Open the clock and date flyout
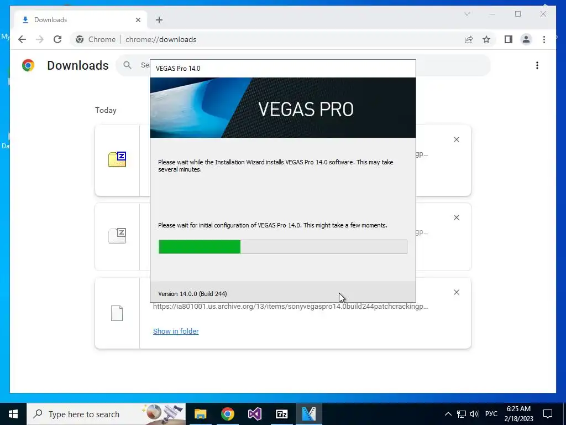The width and height of the screenshot is (566, 425). 518,414
